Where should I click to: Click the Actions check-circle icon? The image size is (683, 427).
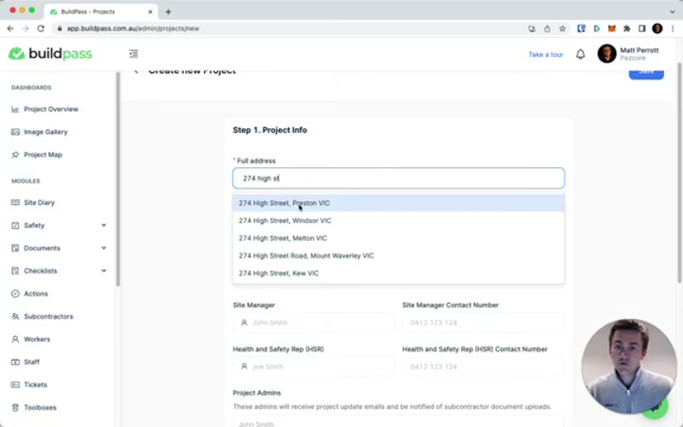(x=15, y=293)
